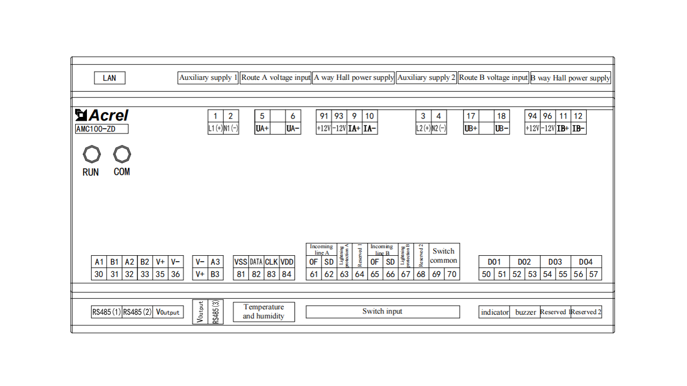Click terminal 35 V+

click(160, 268)
